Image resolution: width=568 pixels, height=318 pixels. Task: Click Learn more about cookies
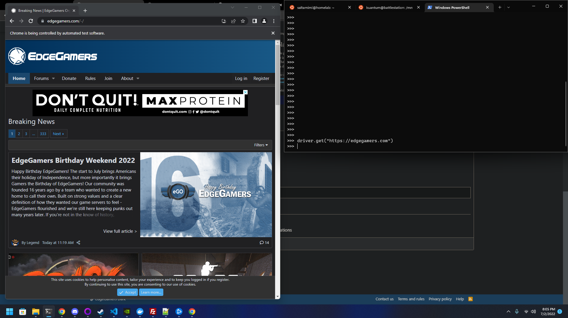click(151, 292)
